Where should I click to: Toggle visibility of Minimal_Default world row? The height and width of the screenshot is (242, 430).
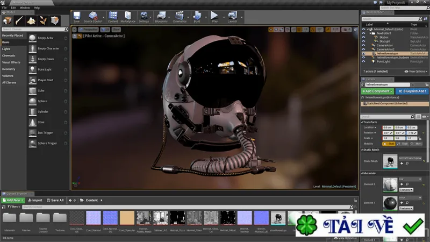click(363, 29)
